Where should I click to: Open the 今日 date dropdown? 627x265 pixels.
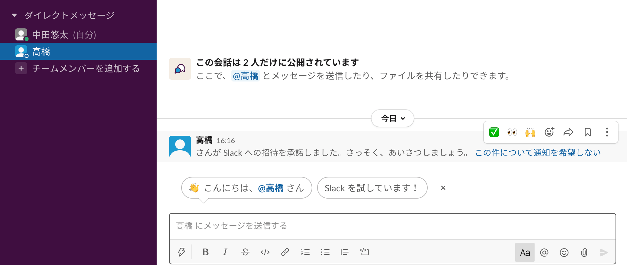(x=392, y=118)
